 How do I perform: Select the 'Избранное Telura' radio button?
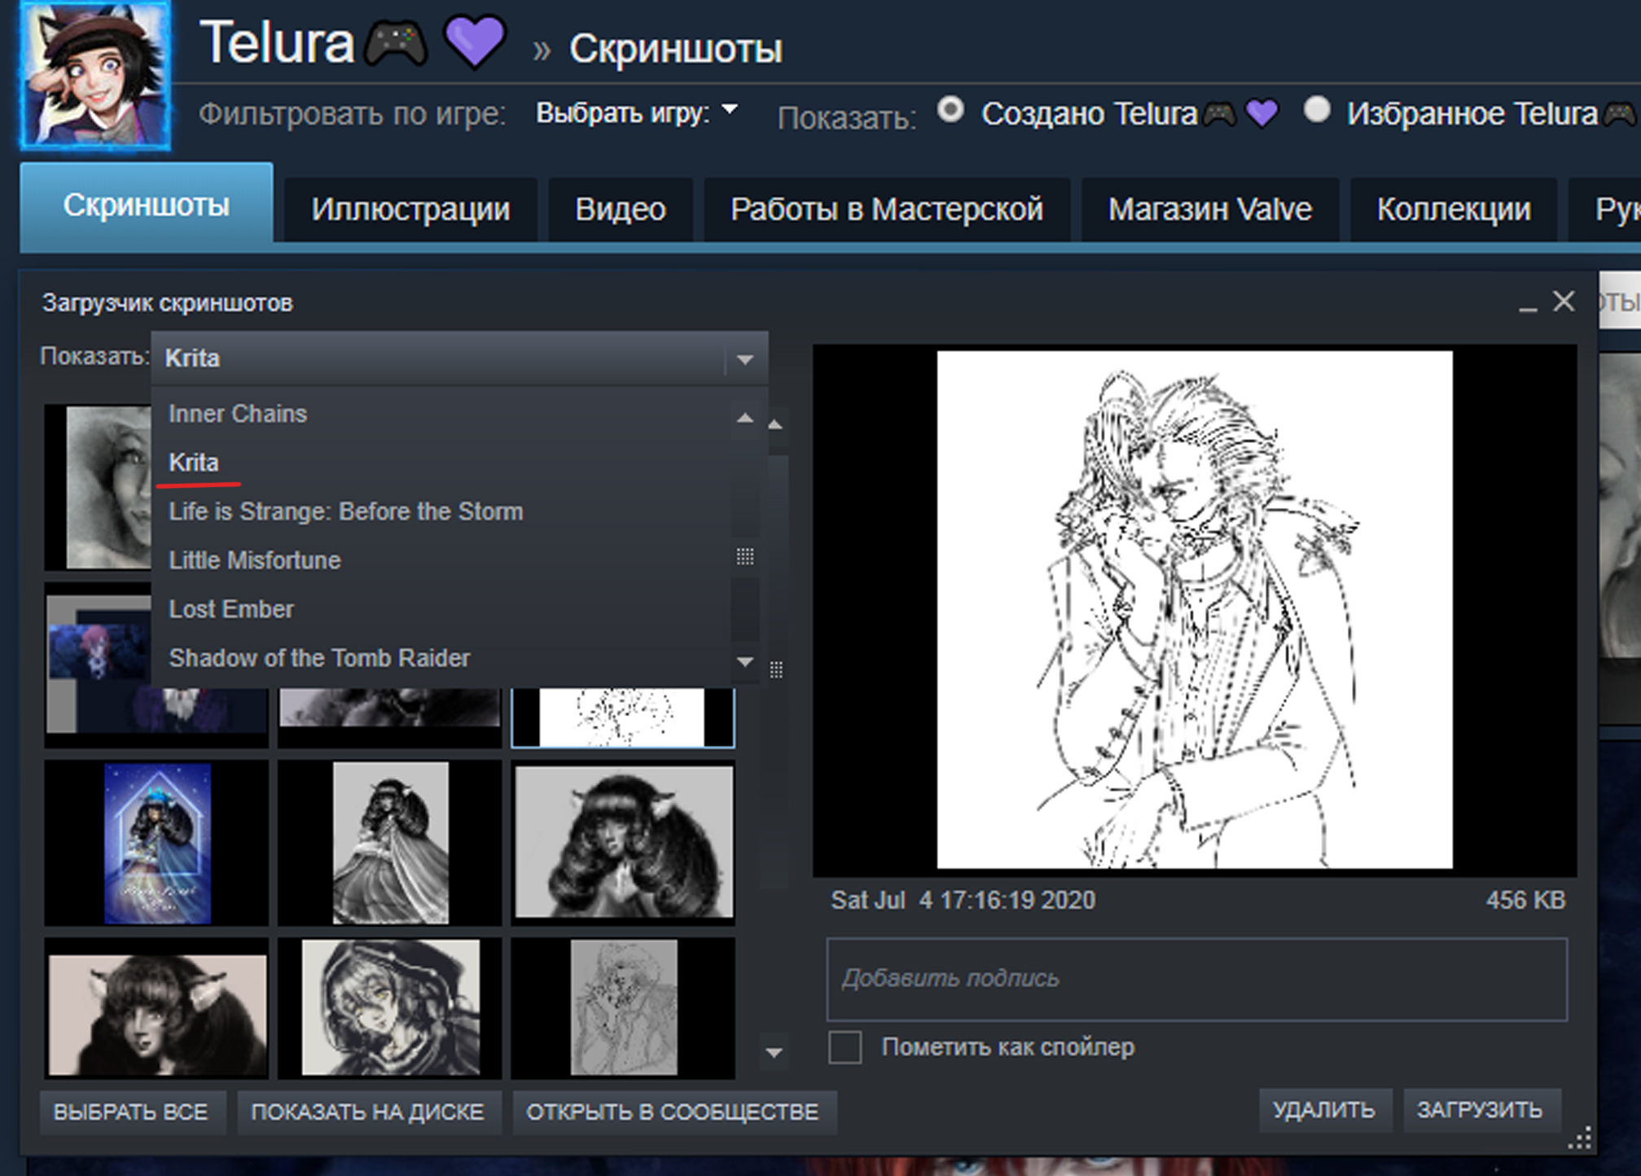tap(1316, 111)
